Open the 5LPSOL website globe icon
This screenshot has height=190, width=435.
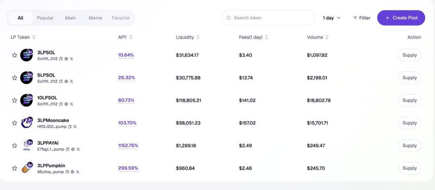pos(66,81)
